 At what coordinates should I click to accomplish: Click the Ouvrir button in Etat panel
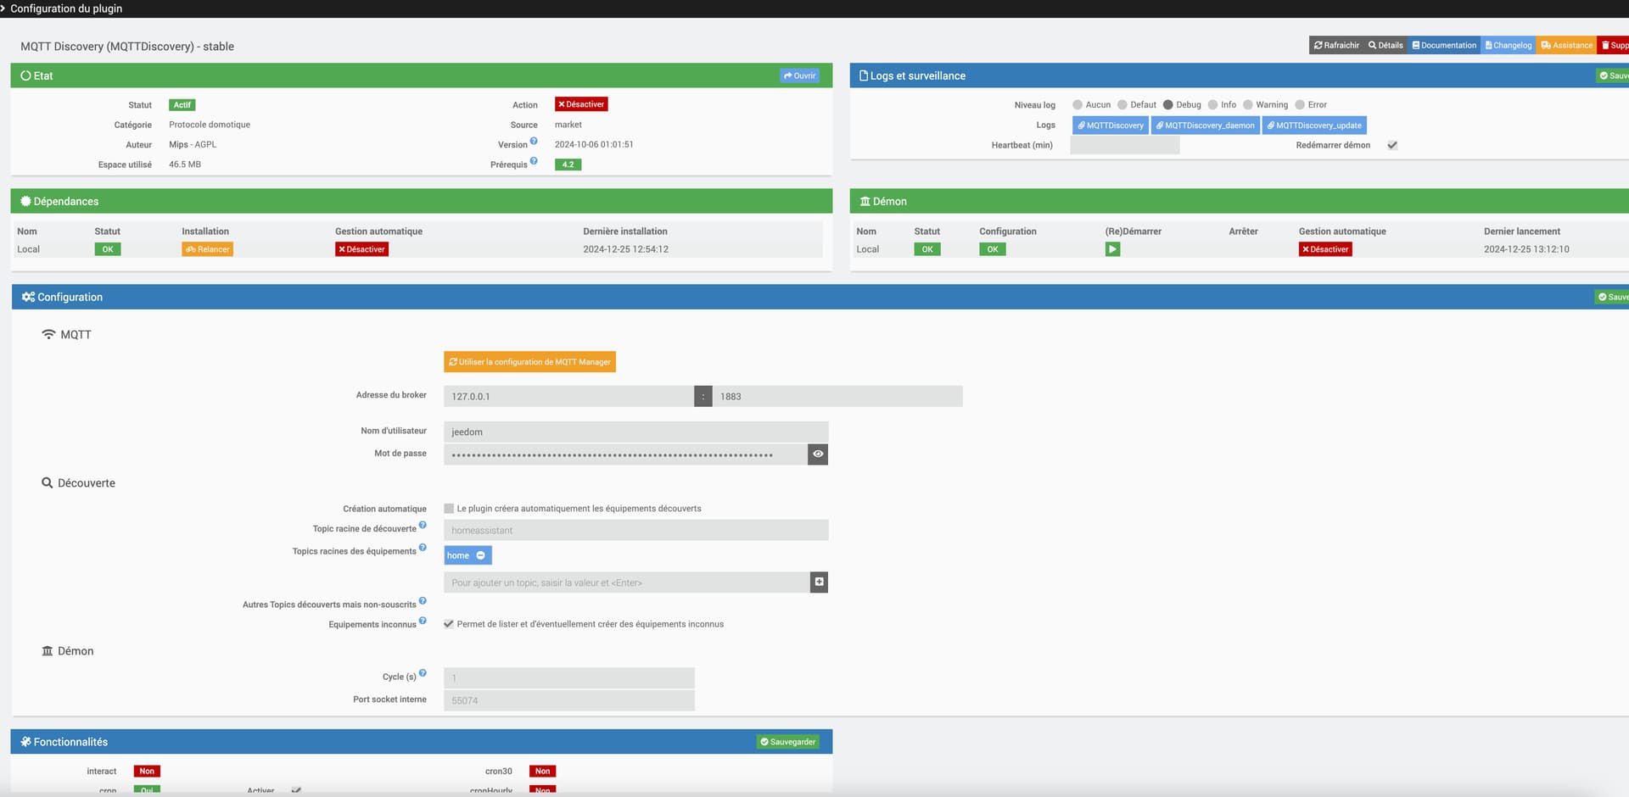[799, 75]
